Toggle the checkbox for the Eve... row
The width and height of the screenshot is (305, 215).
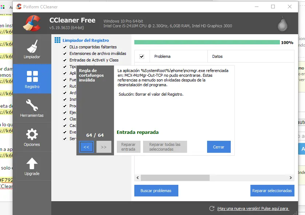[x=65, y=132]
